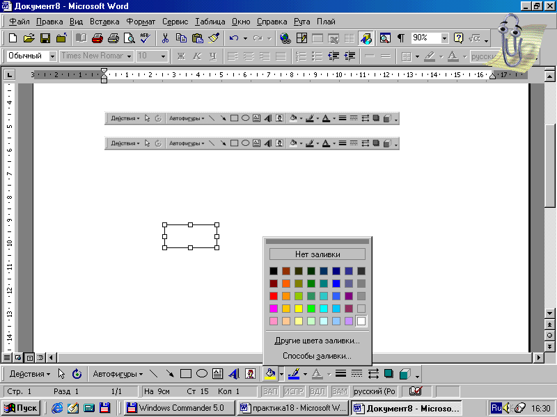Apply bulleted list
Image resolution: width=557 pixels, height=417 pixels.
(317, 56)
